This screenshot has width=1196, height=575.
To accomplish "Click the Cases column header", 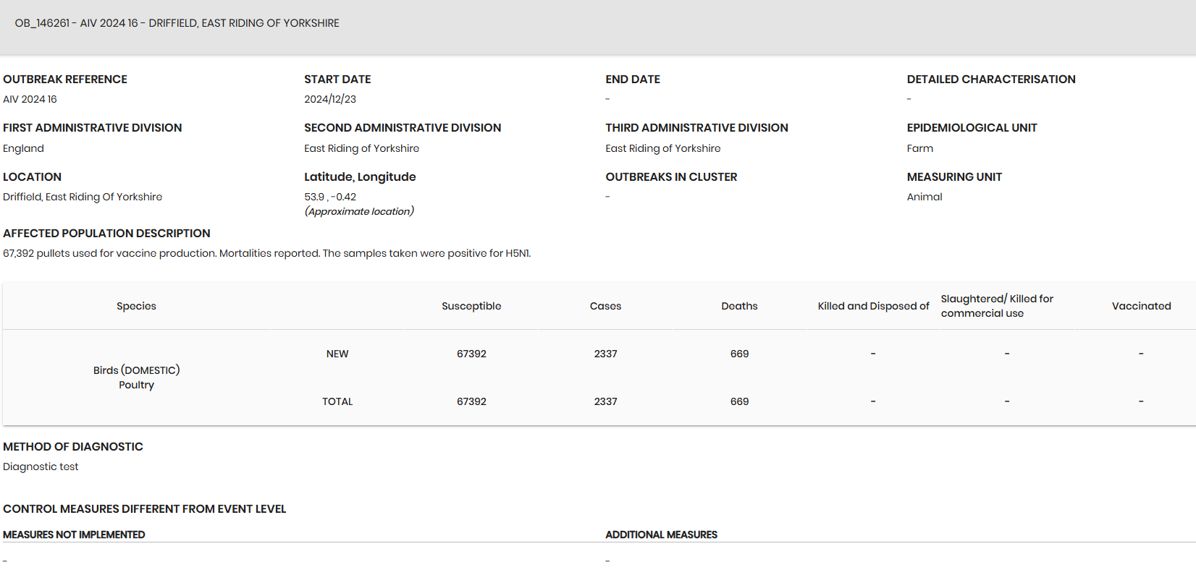I will tap(605, 306).
